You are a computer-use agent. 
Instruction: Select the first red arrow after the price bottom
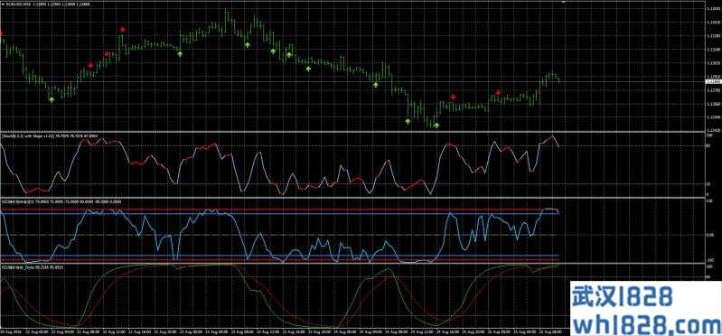point(453,97)
